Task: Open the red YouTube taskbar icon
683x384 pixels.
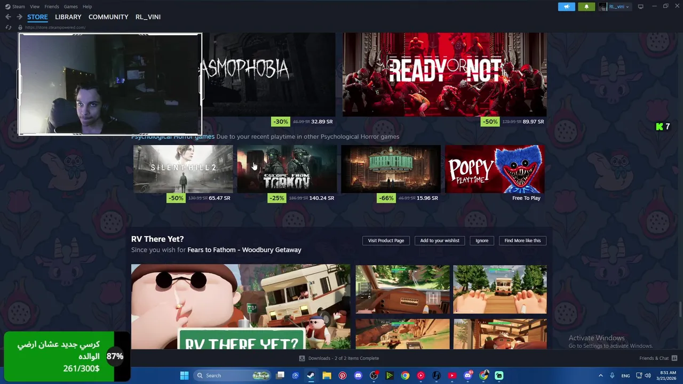Action: pyautogui.click(x=452, y=375)
